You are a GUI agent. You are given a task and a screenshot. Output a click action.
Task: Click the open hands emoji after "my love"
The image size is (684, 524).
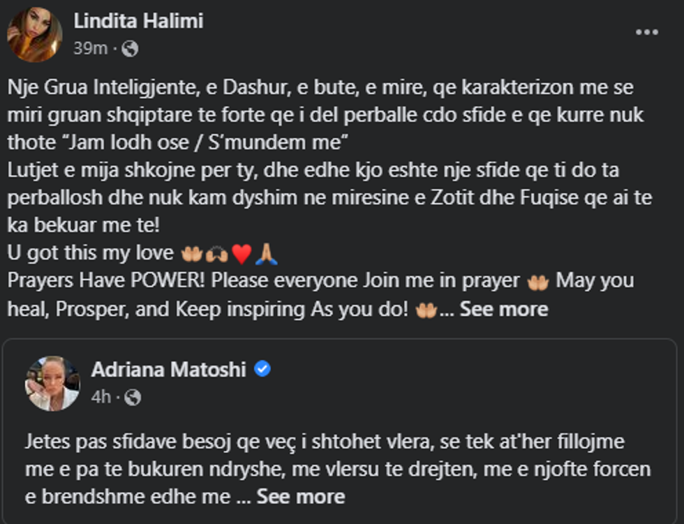pos(191,254)
